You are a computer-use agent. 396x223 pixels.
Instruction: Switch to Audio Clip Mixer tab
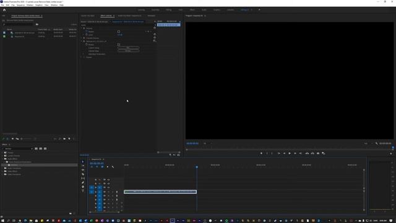[129, 15]
